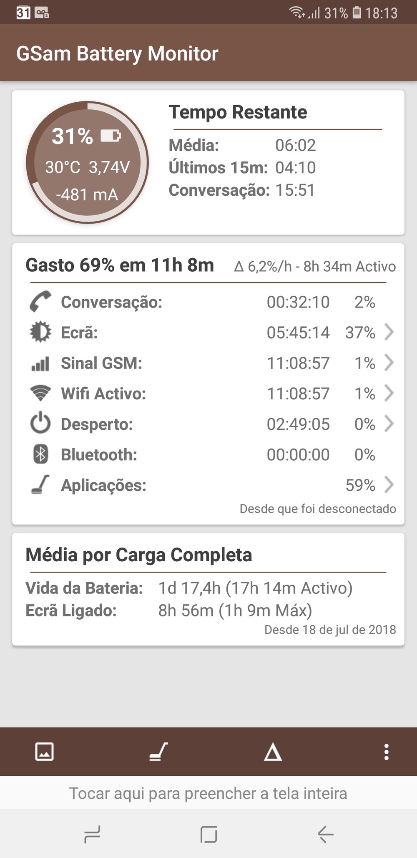Open the delta statistics triangle button

[x=273, y=752]
